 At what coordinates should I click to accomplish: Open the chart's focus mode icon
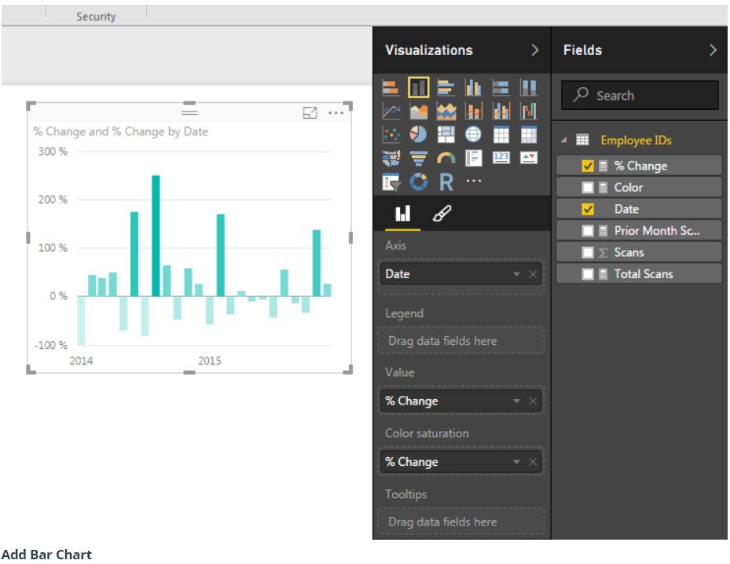310,112
